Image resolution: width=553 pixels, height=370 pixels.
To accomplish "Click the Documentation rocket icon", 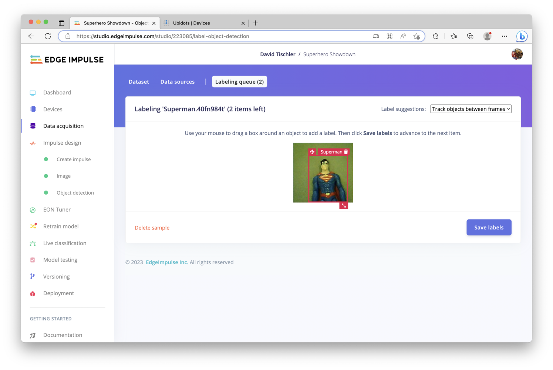I will click(x=33, y=335).
